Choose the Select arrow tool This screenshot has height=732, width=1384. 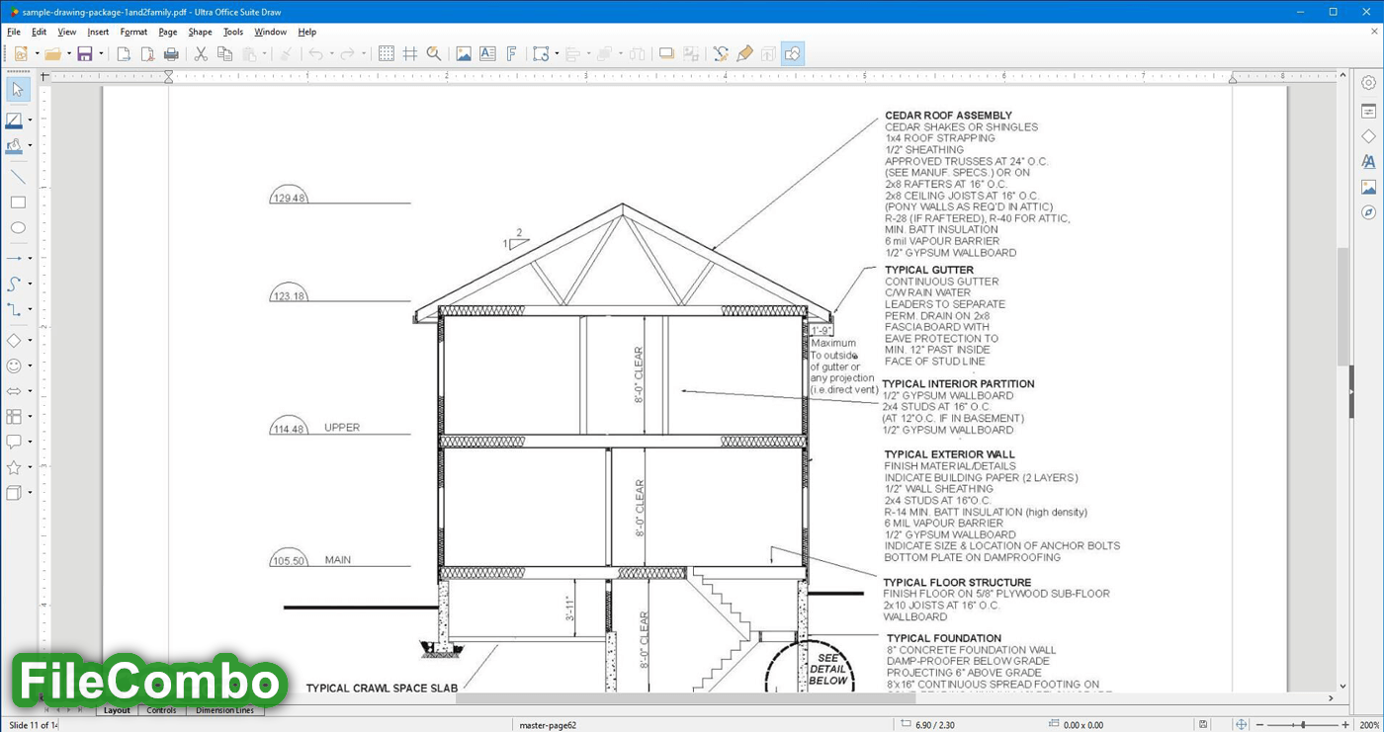click(18, 90)
